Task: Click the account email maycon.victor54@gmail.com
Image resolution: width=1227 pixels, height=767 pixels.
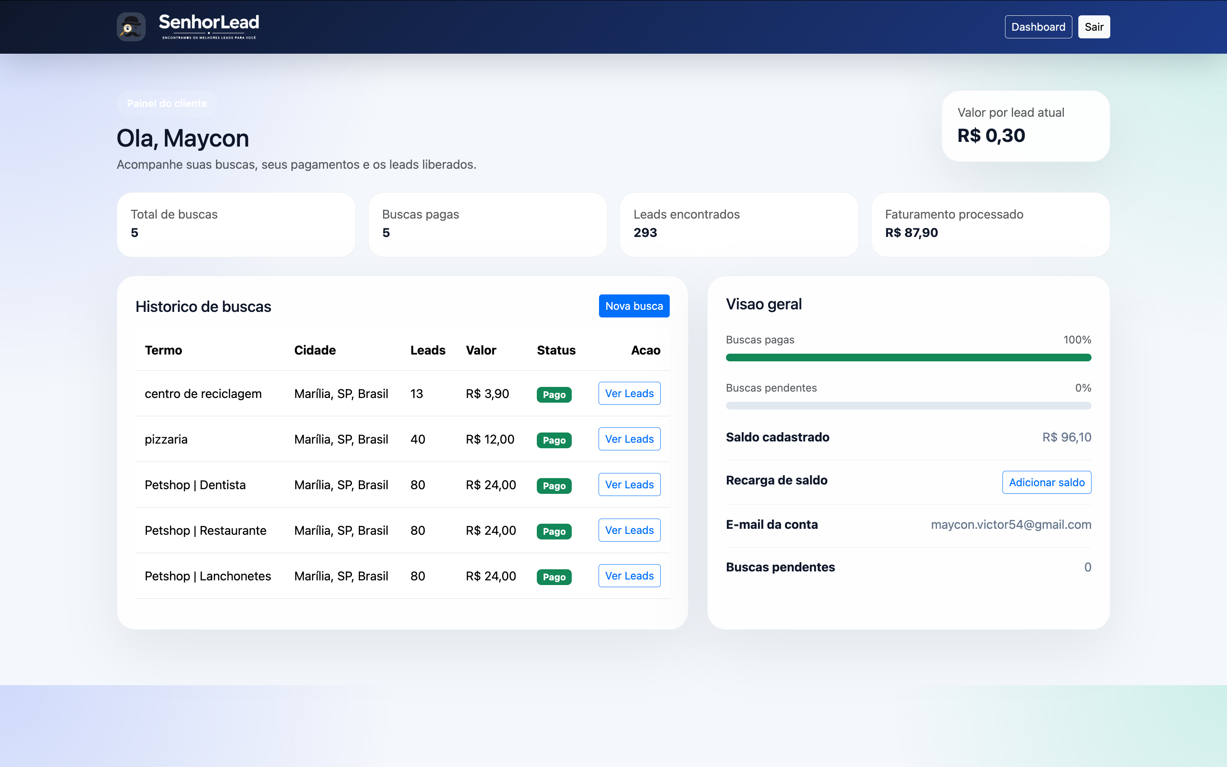Action: coord(1011,525)
